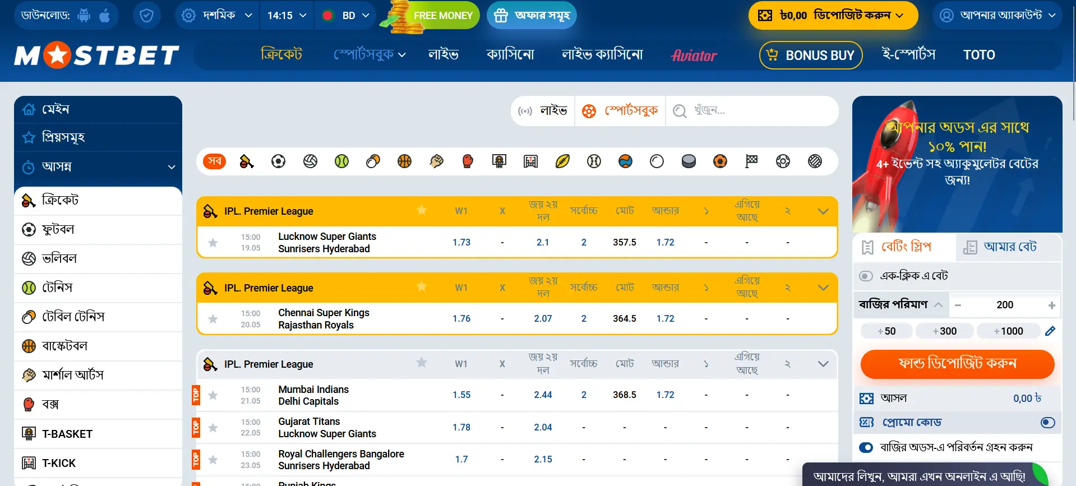
Task: Click the search magnifier icon
Action: [x=680, y=111]
